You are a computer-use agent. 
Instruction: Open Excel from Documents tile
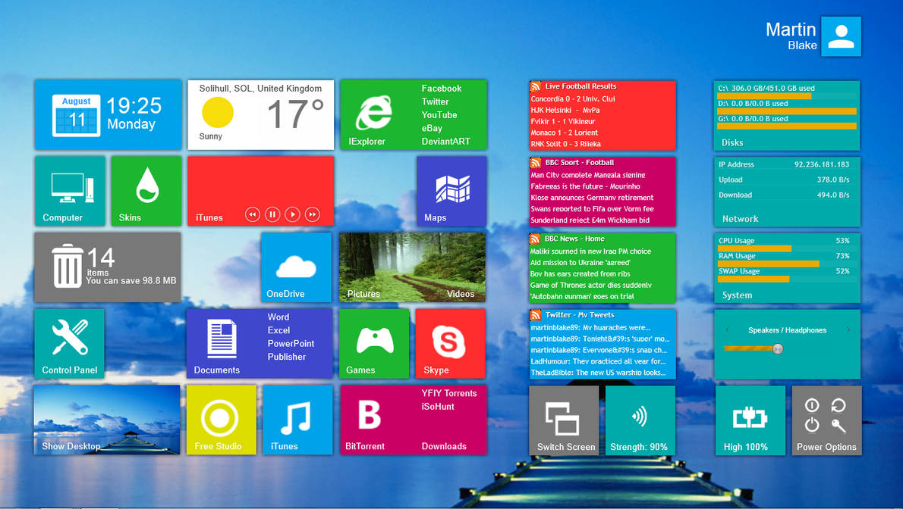coord(278,330)
